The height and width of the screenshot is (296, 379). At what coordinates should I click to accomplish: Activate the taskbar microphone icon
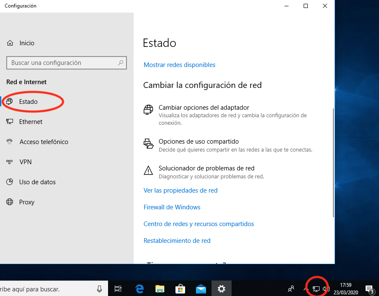99,289
